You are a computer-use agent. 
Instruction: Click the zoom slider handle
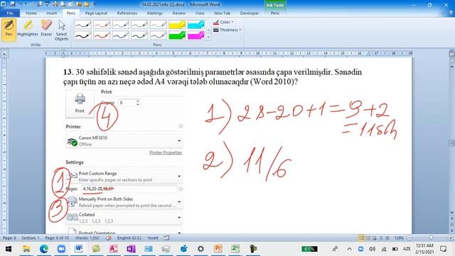click(x=432, y=238)
